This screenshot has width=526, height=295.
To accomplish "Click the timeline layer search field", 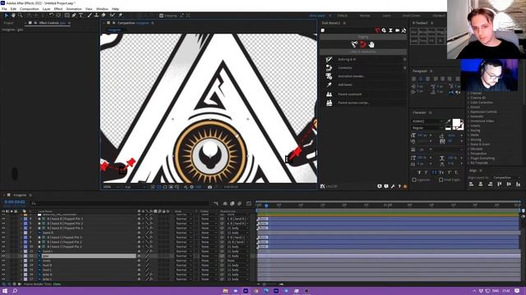I will coord(121,202).
